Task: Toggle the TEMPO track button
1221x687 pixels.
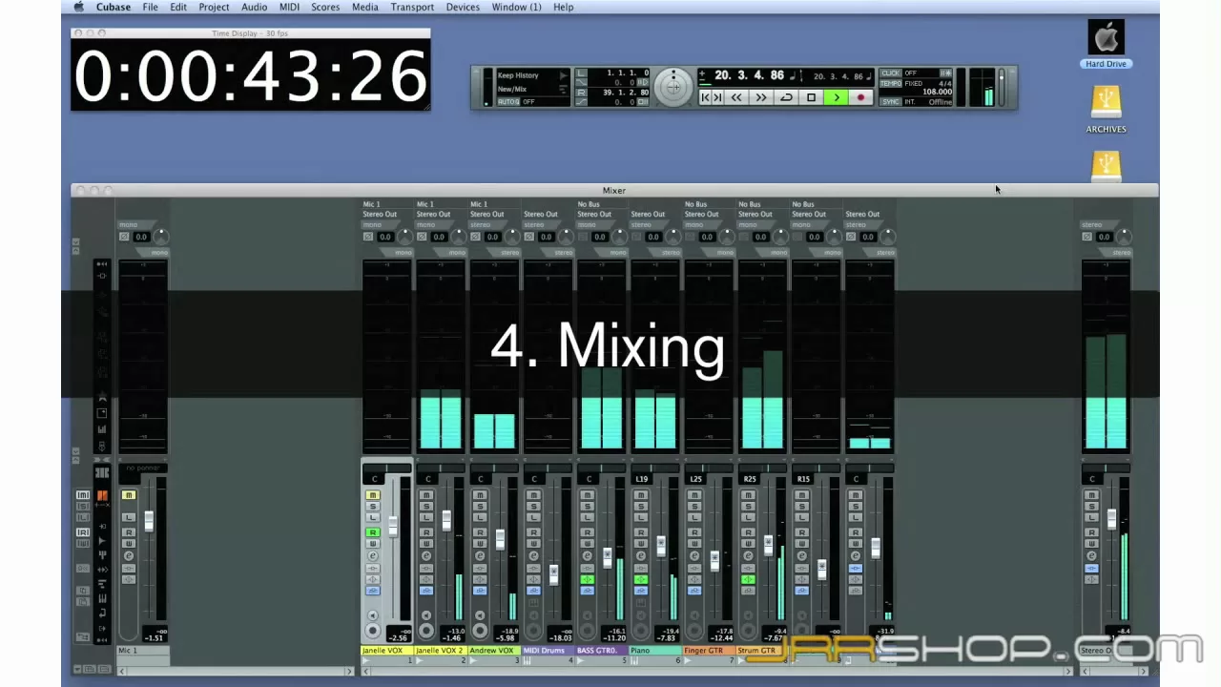Action: [x=890, y=83]
